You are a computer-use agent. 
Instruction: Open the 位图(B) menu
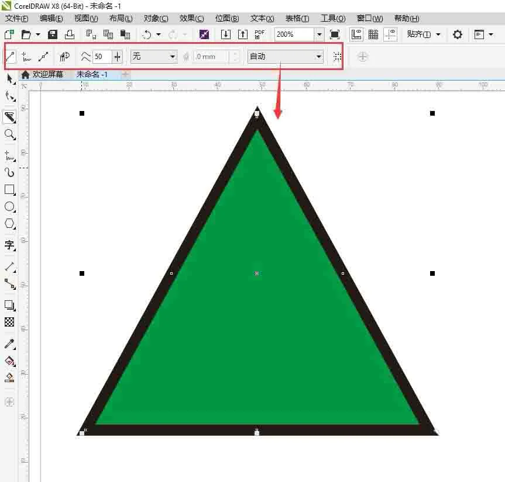[227, 19]
